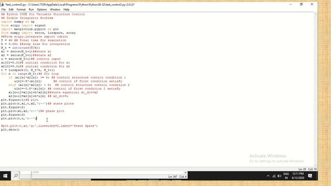Screen dimensions: 331x186
Task: Open the File menu
Action: click(x=4, y=9)
